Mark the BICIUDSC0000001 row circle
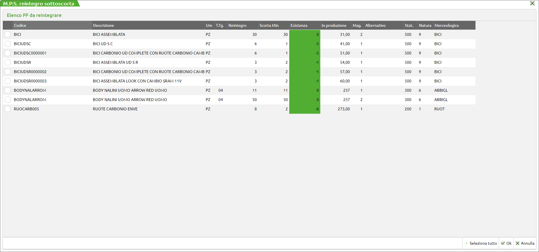This screenshot has width=539, height=252. coord(8,53)
